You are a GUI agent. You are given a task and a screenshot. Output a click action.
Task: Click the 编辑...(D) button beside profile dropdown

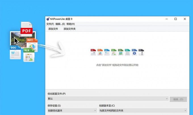[178, 99]
